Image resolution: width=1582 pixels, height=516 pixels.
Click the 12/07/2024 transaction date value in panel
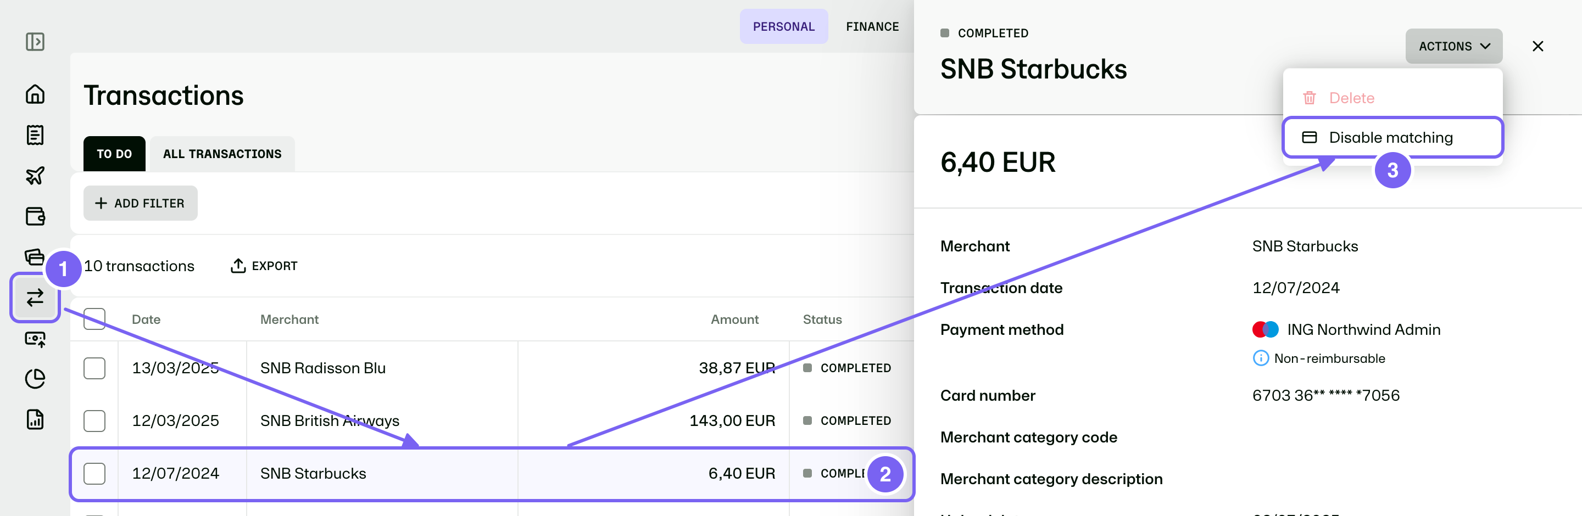pyautogui.click(x=1296, y=288)
